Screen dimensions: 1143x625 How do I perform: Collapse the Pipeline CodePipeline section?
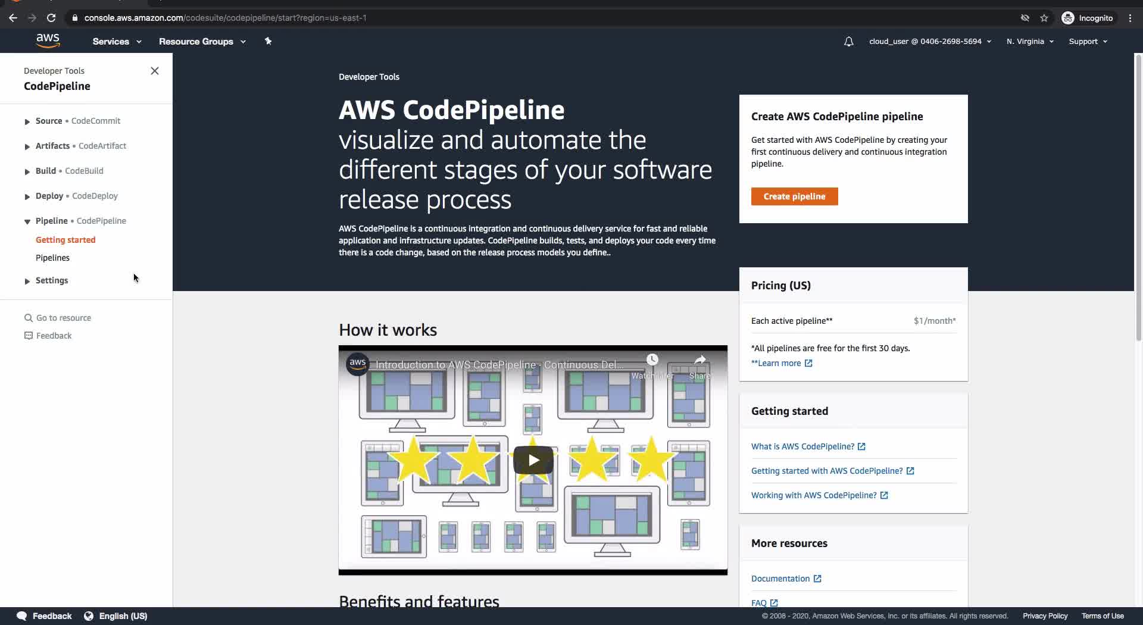pyautogui.click(x=27, y=221)
